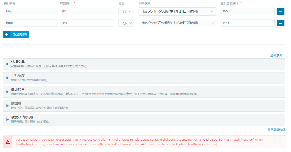Click the plus icon on 添加规则
291x152 pixels.
coord(7,35)
